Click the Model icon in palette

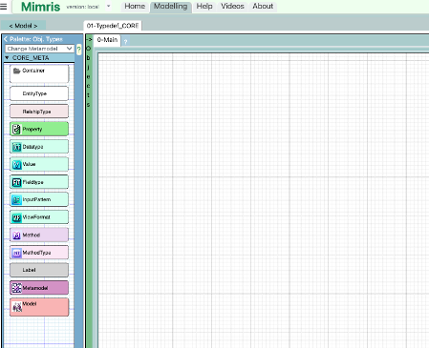[x=17, y=307]
